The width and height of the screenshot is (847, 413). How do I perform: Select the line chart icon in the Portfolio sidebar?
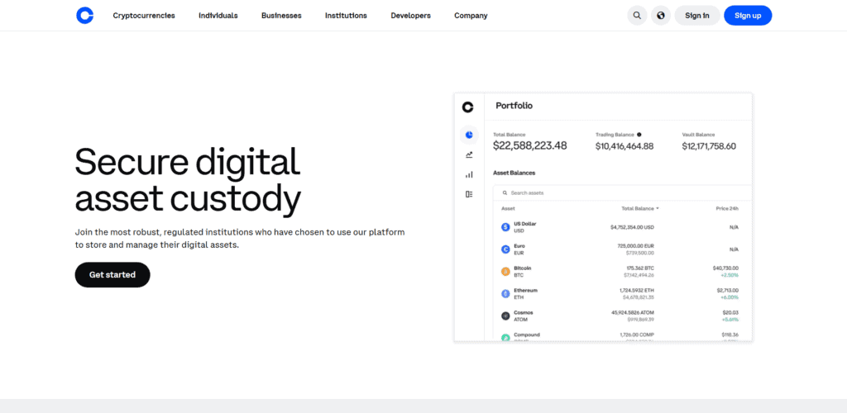[469, 154]
